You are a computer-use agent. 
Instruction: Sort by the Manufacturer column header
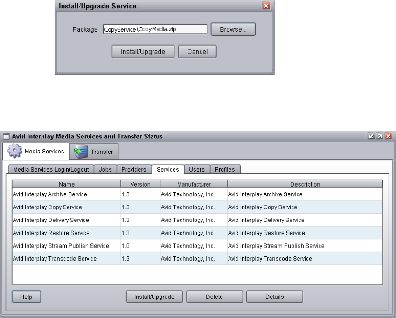[x=194, y=184]
